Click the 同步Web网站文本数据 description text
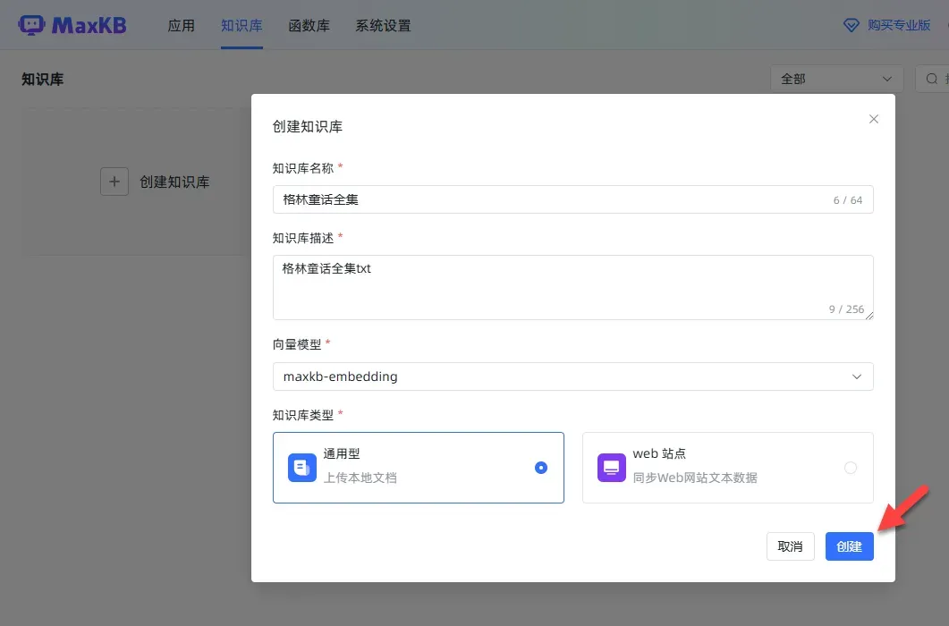949x626 pixels. [695, 478]
